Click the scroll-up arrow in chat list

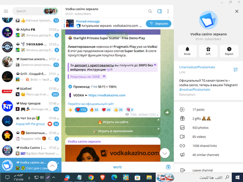[52, 166]
